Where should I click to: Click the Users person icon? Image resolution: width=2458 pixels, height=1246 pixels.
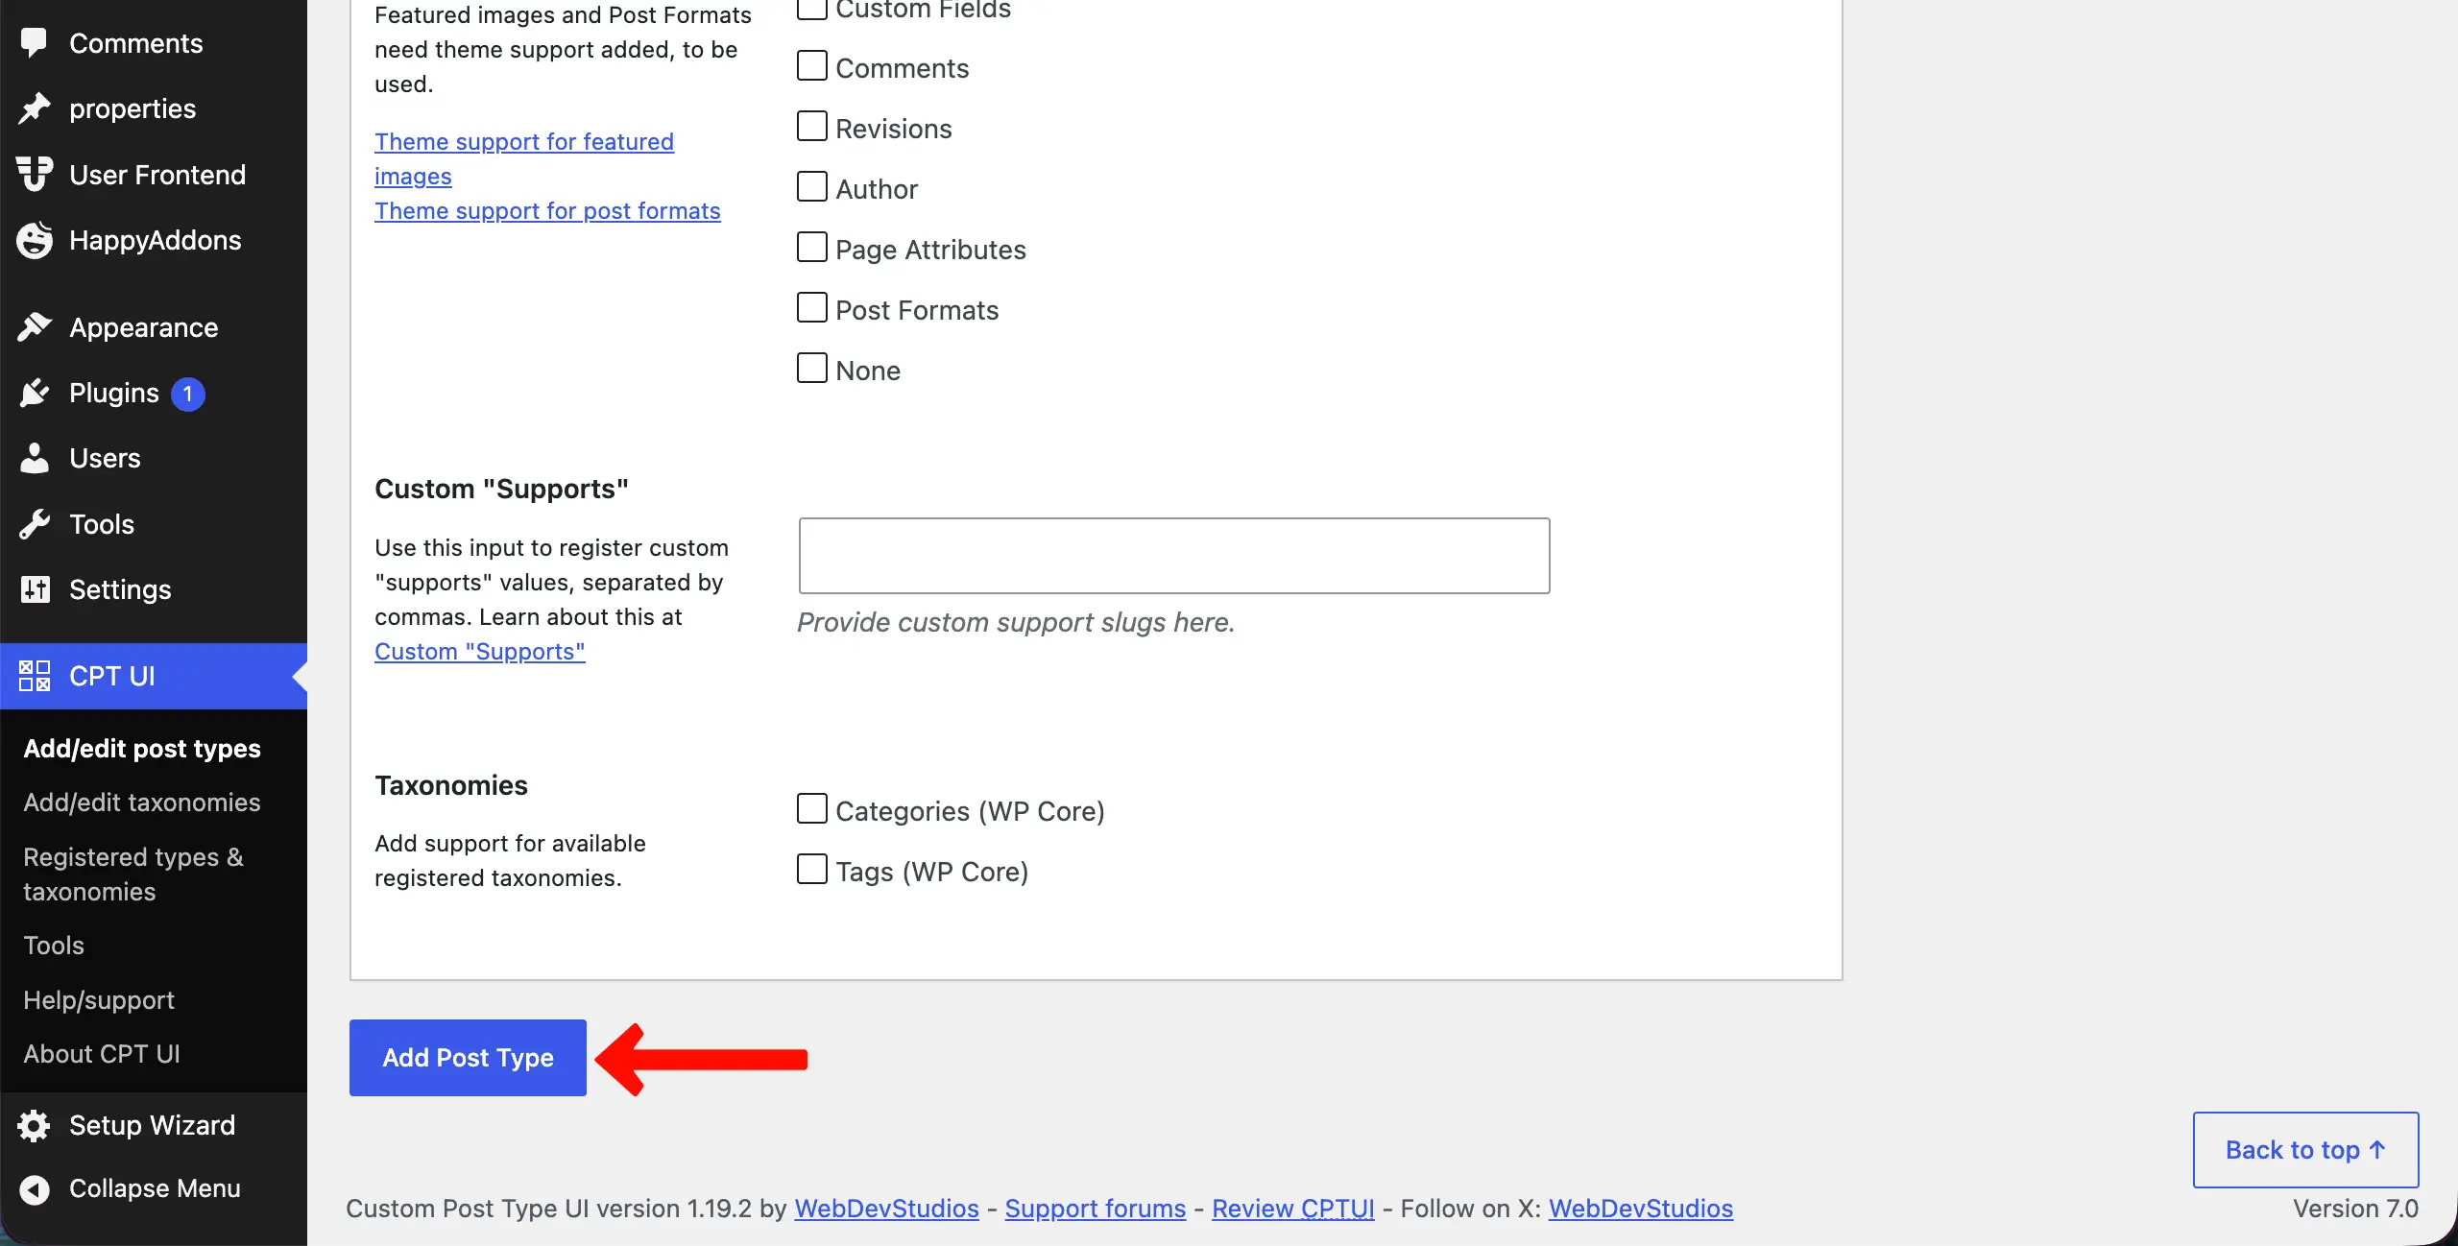(35, 458)
